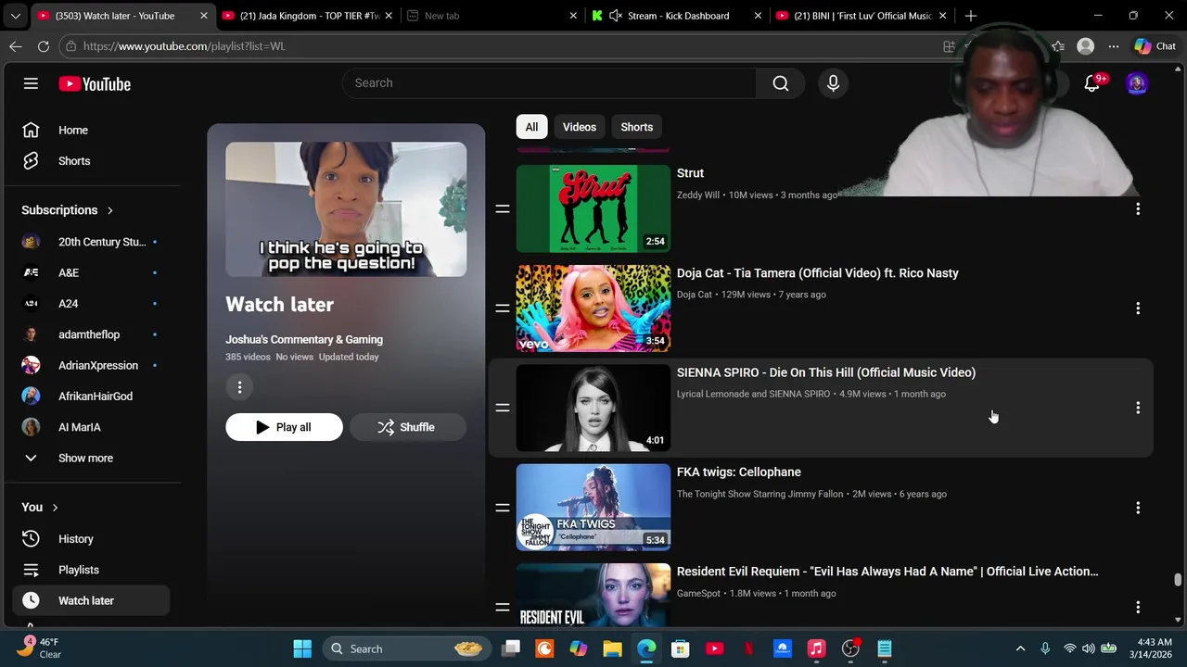Open the tab search dropdown arrow
1187x667 pixels.
15,16
